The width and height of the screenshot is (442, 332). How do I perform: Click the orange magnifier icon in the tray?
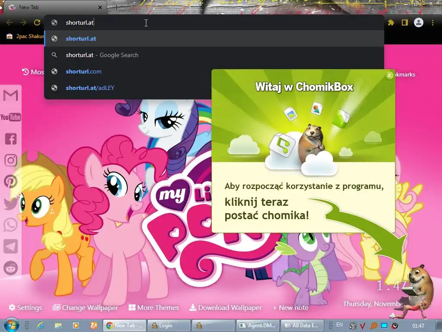[374, 326]
